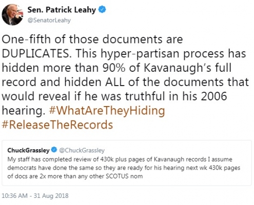Open the #WhatAreTheyHiding hashtag

(107, 110)
